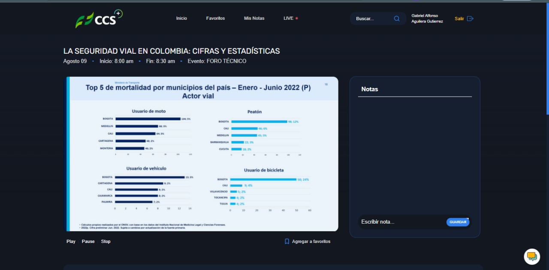Click the magnifying glass search icon
The image size is (549, 270).
click(397, 18)
